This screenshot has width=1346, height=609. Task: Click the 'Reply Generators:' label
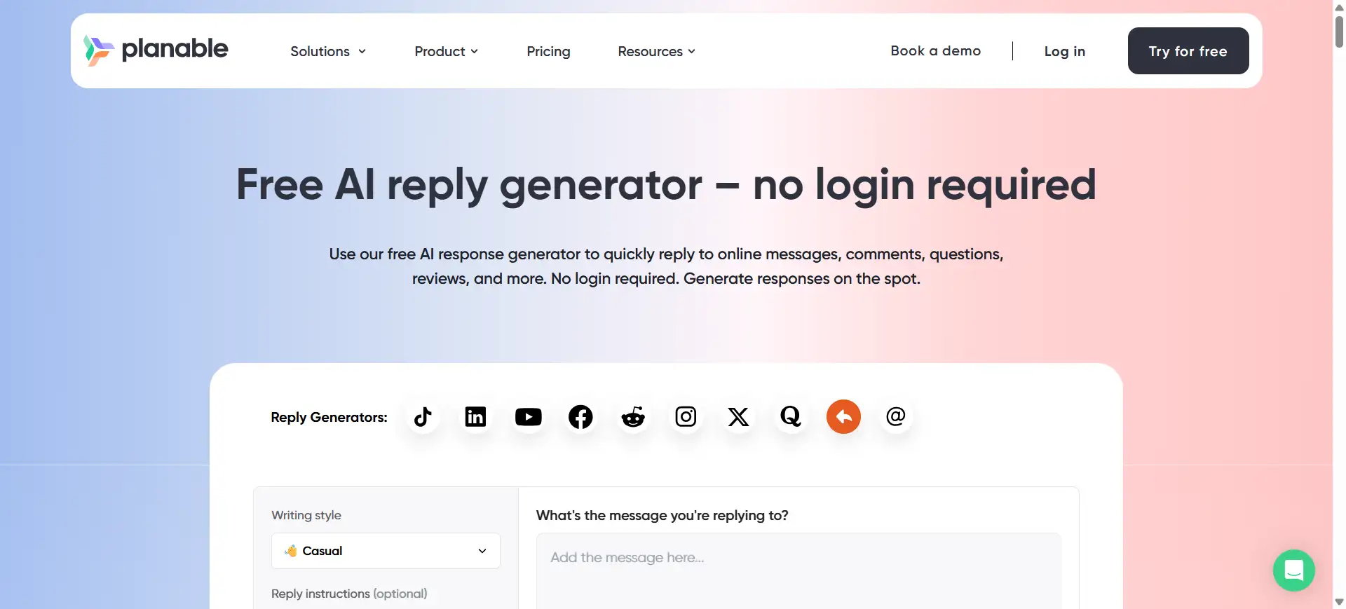(x=329, y=417)
